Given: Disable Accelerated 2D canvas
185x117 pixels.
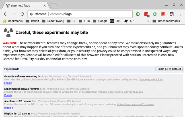Looking at the screenshot, I should click(8, 108).
